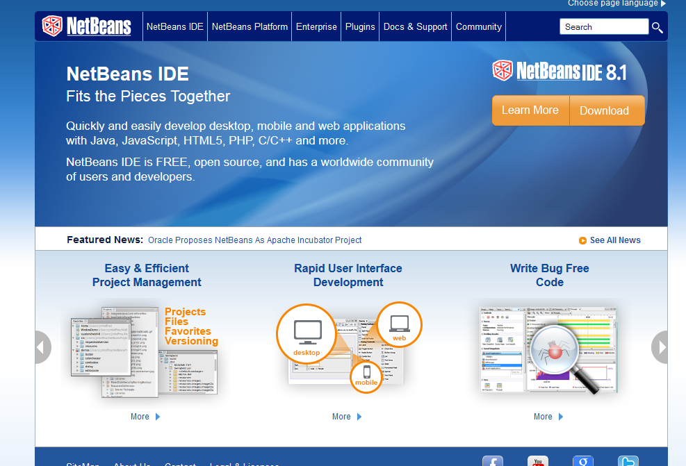Viewport: 686px width, 466px height.
Task: Click More under Easy & Efficient Project Management
Action: [x=140, y=417]
